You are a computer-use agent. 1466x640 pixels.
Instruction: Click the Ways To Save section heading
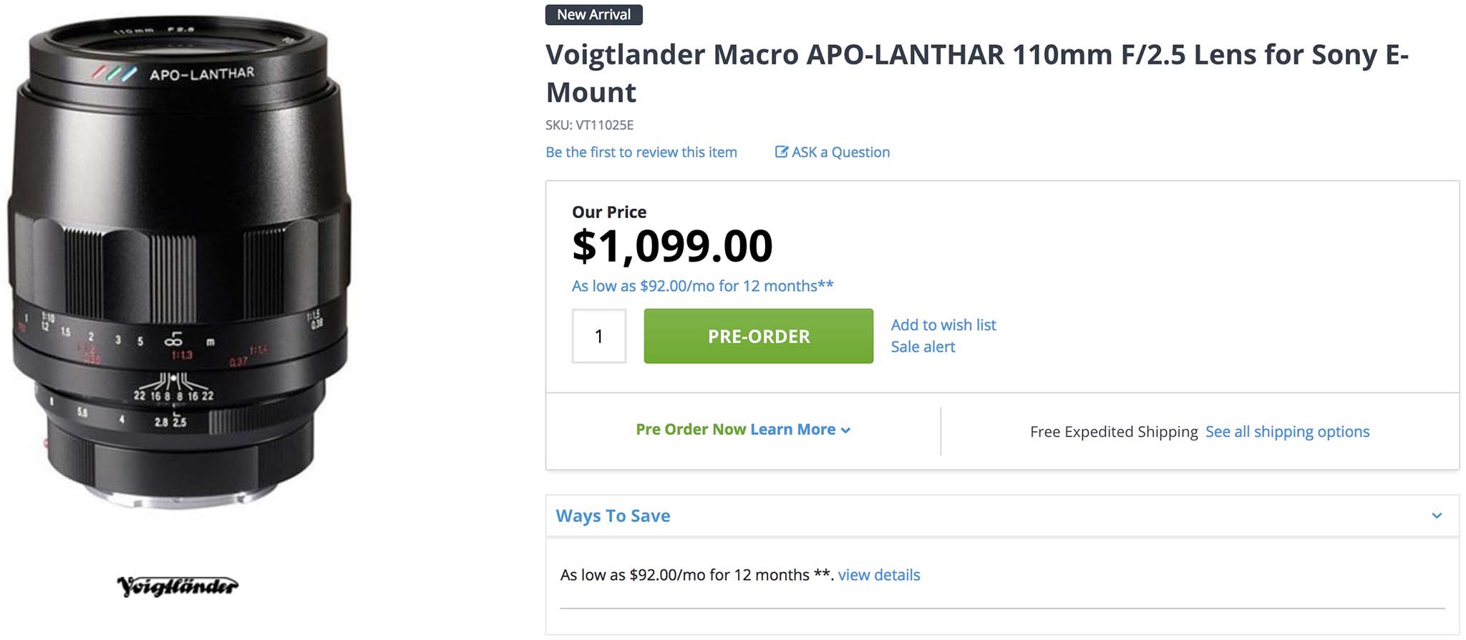613,516
